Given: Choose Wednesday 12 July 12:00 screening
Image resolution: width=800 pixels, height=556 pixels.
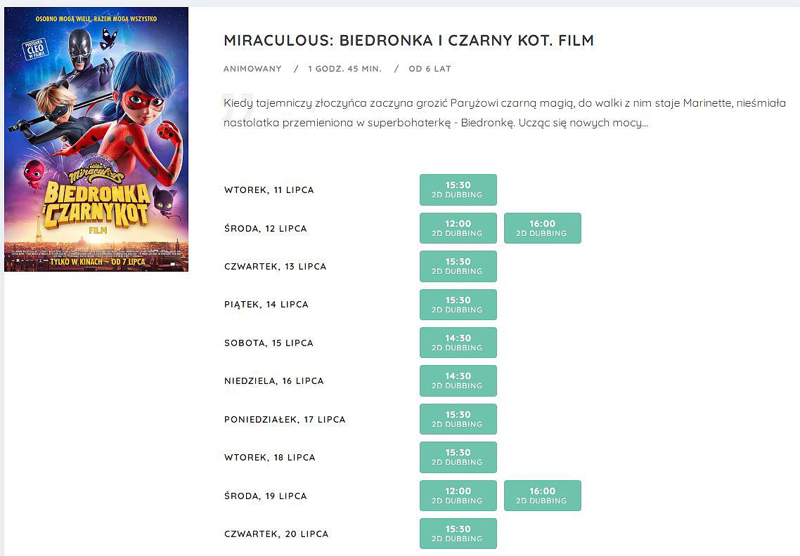Looking at the screenshot, I should pos(458,228).
